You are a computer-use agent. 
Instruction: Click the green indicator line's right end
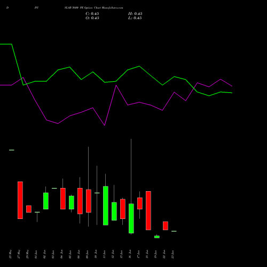pos(232,93)
